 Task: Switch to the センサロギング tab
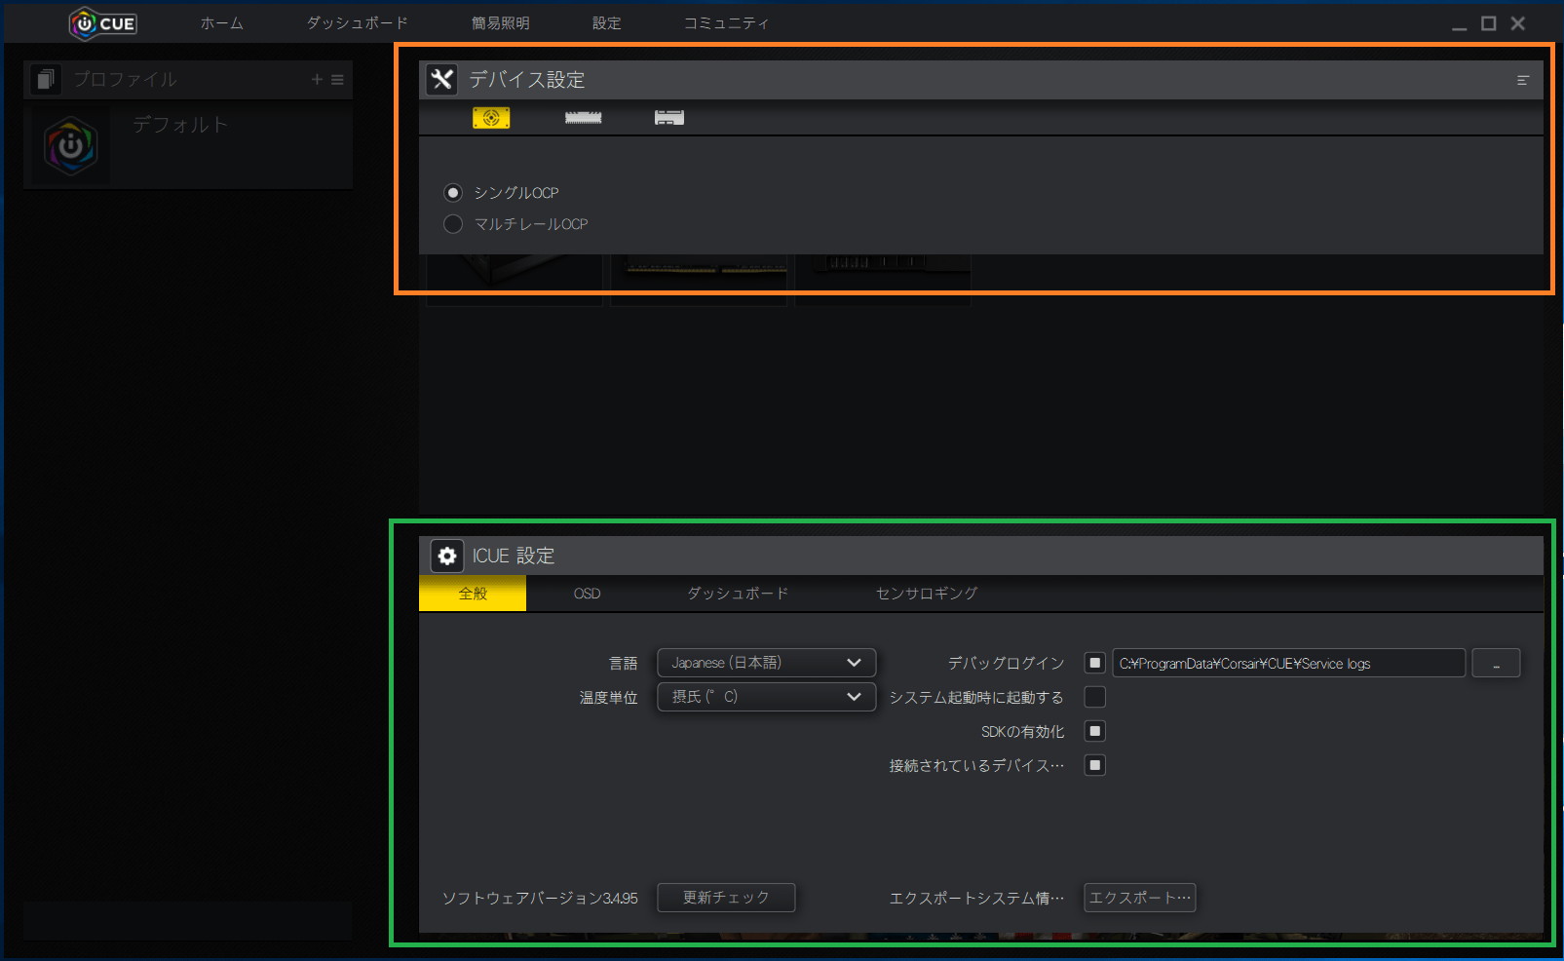(927, 594)
